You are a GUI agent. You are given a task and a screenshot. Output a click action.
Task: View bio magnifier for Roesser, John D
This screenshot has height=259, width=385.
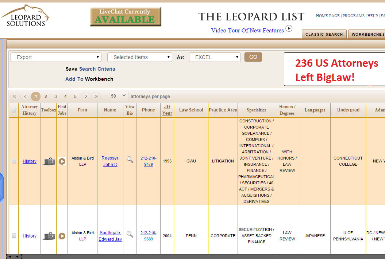(130, 160)
